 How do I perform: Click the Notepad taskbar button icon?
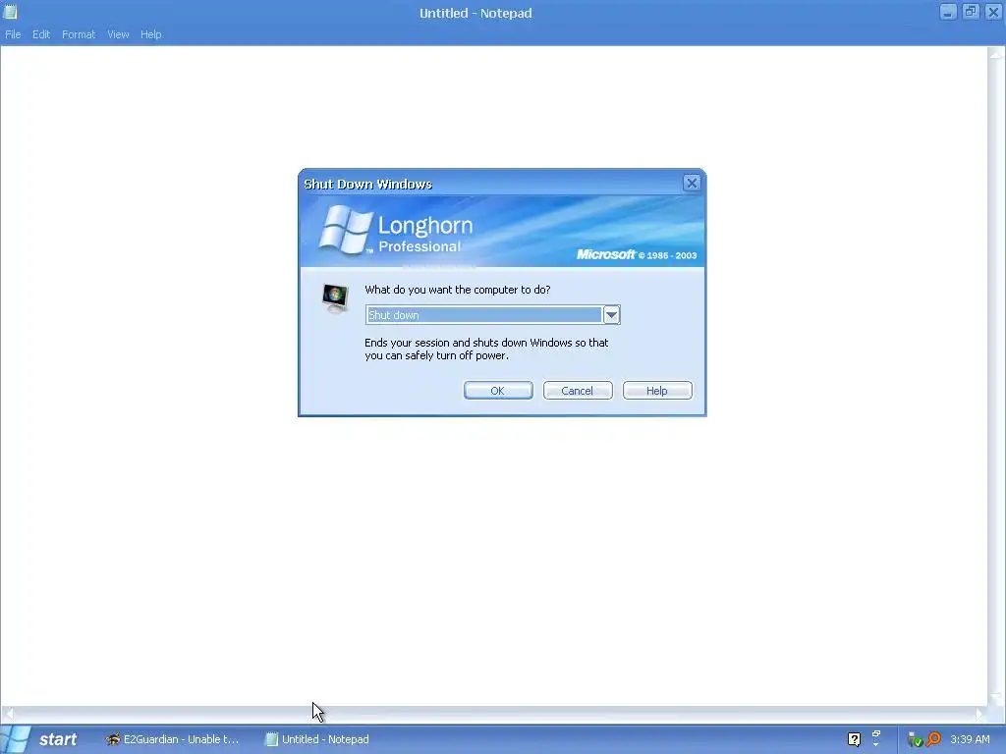tap(272, 739)
